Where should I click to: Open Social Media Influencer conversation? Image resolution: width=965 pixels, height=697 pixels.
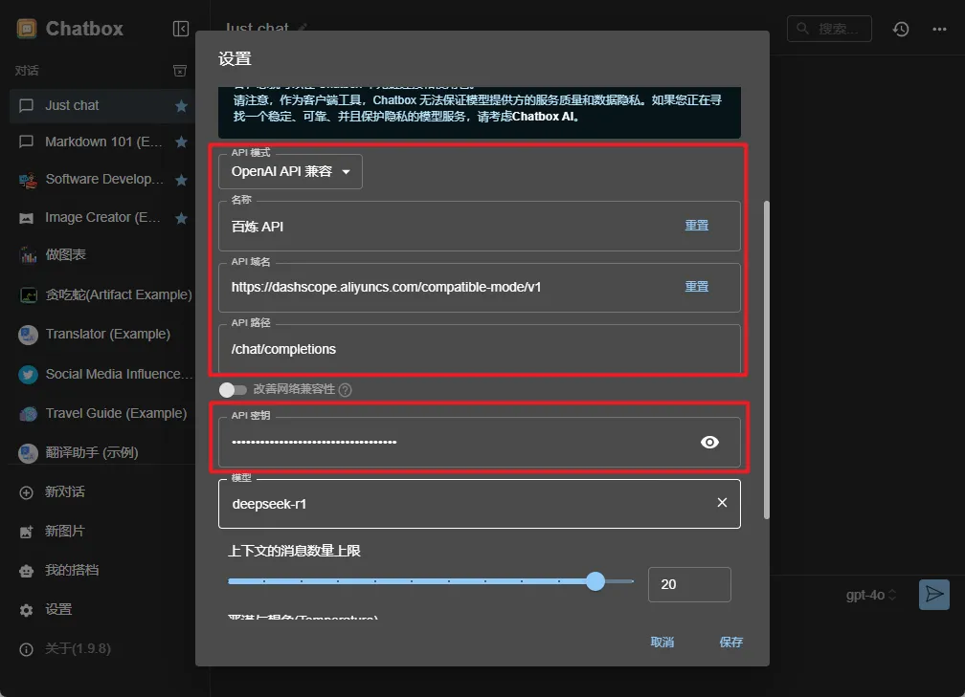point(102,375)
